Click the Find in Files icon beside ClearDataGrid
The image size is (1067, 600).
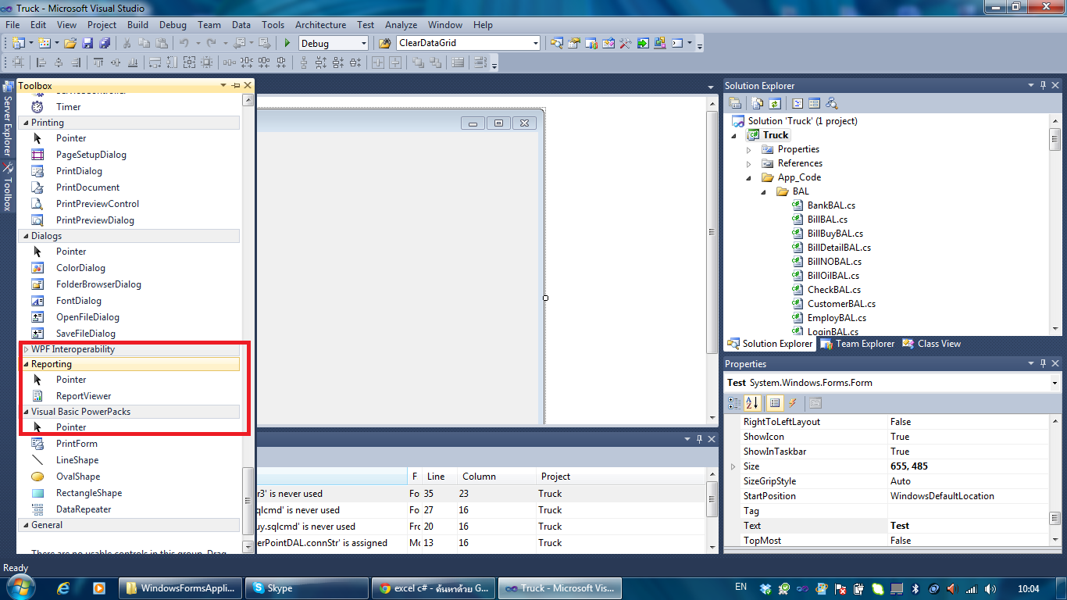pyautogui.click(x=384, y=44)
